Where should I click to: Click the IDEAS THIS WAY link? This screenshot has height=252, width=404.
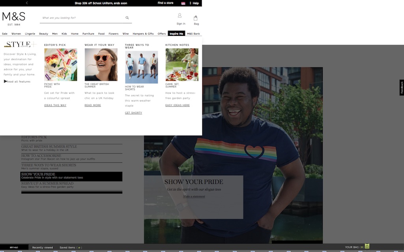pyautogui.click(x=55, y=105)
